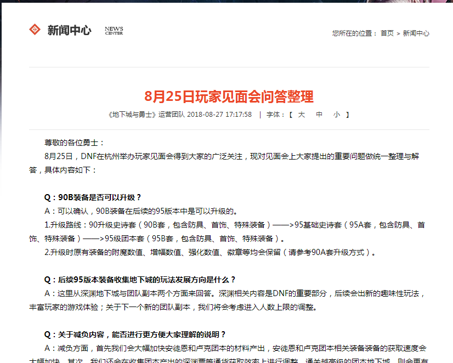Image resolution: width=453 pixels, height=363 pixels.
Task: Click the author "《地下城与勇士》运营团队"
Action: pos(147,115)
